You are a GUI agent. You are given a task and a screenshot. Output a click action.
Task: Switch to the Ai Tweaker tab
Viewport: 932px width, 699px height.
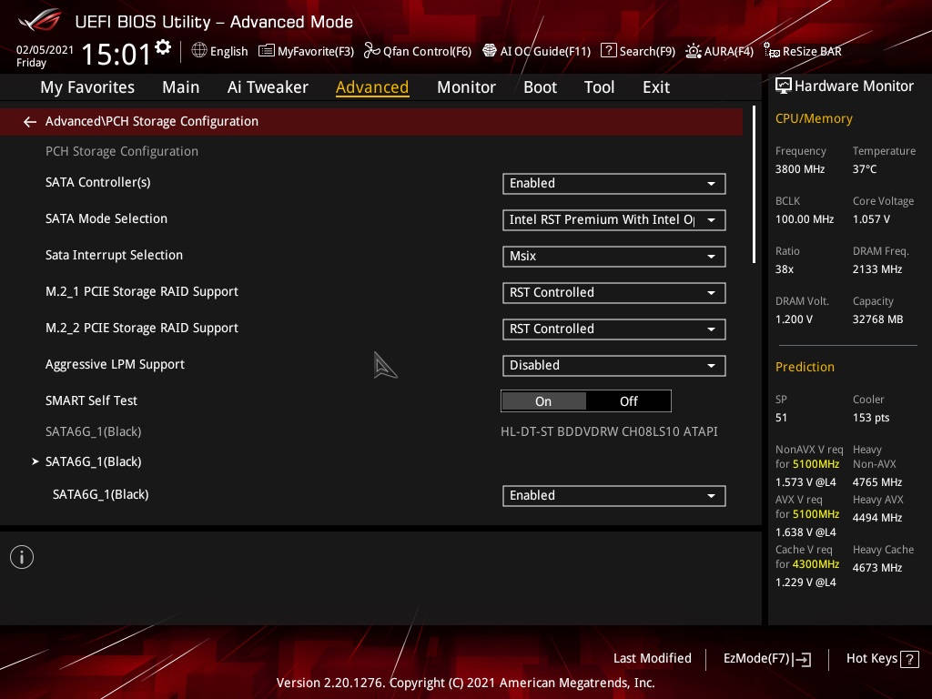point(268,86)
